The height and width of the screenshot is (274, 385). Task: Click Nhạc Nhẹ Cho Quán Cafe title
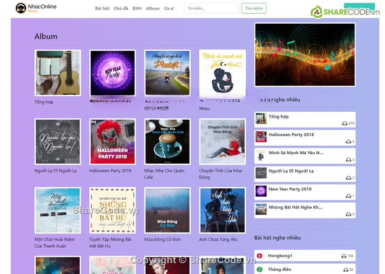[164, 174]
